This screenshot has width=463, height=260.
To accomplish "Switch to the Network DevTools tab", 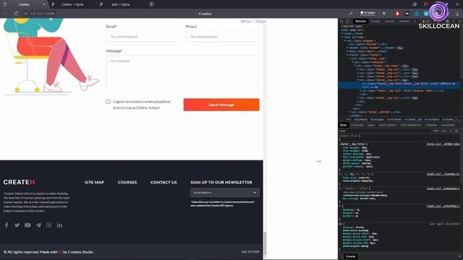I will pyautogui.click(x=404, y=21).
